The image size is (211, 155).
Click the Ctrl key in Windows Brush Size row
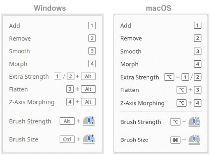(67, 139)
